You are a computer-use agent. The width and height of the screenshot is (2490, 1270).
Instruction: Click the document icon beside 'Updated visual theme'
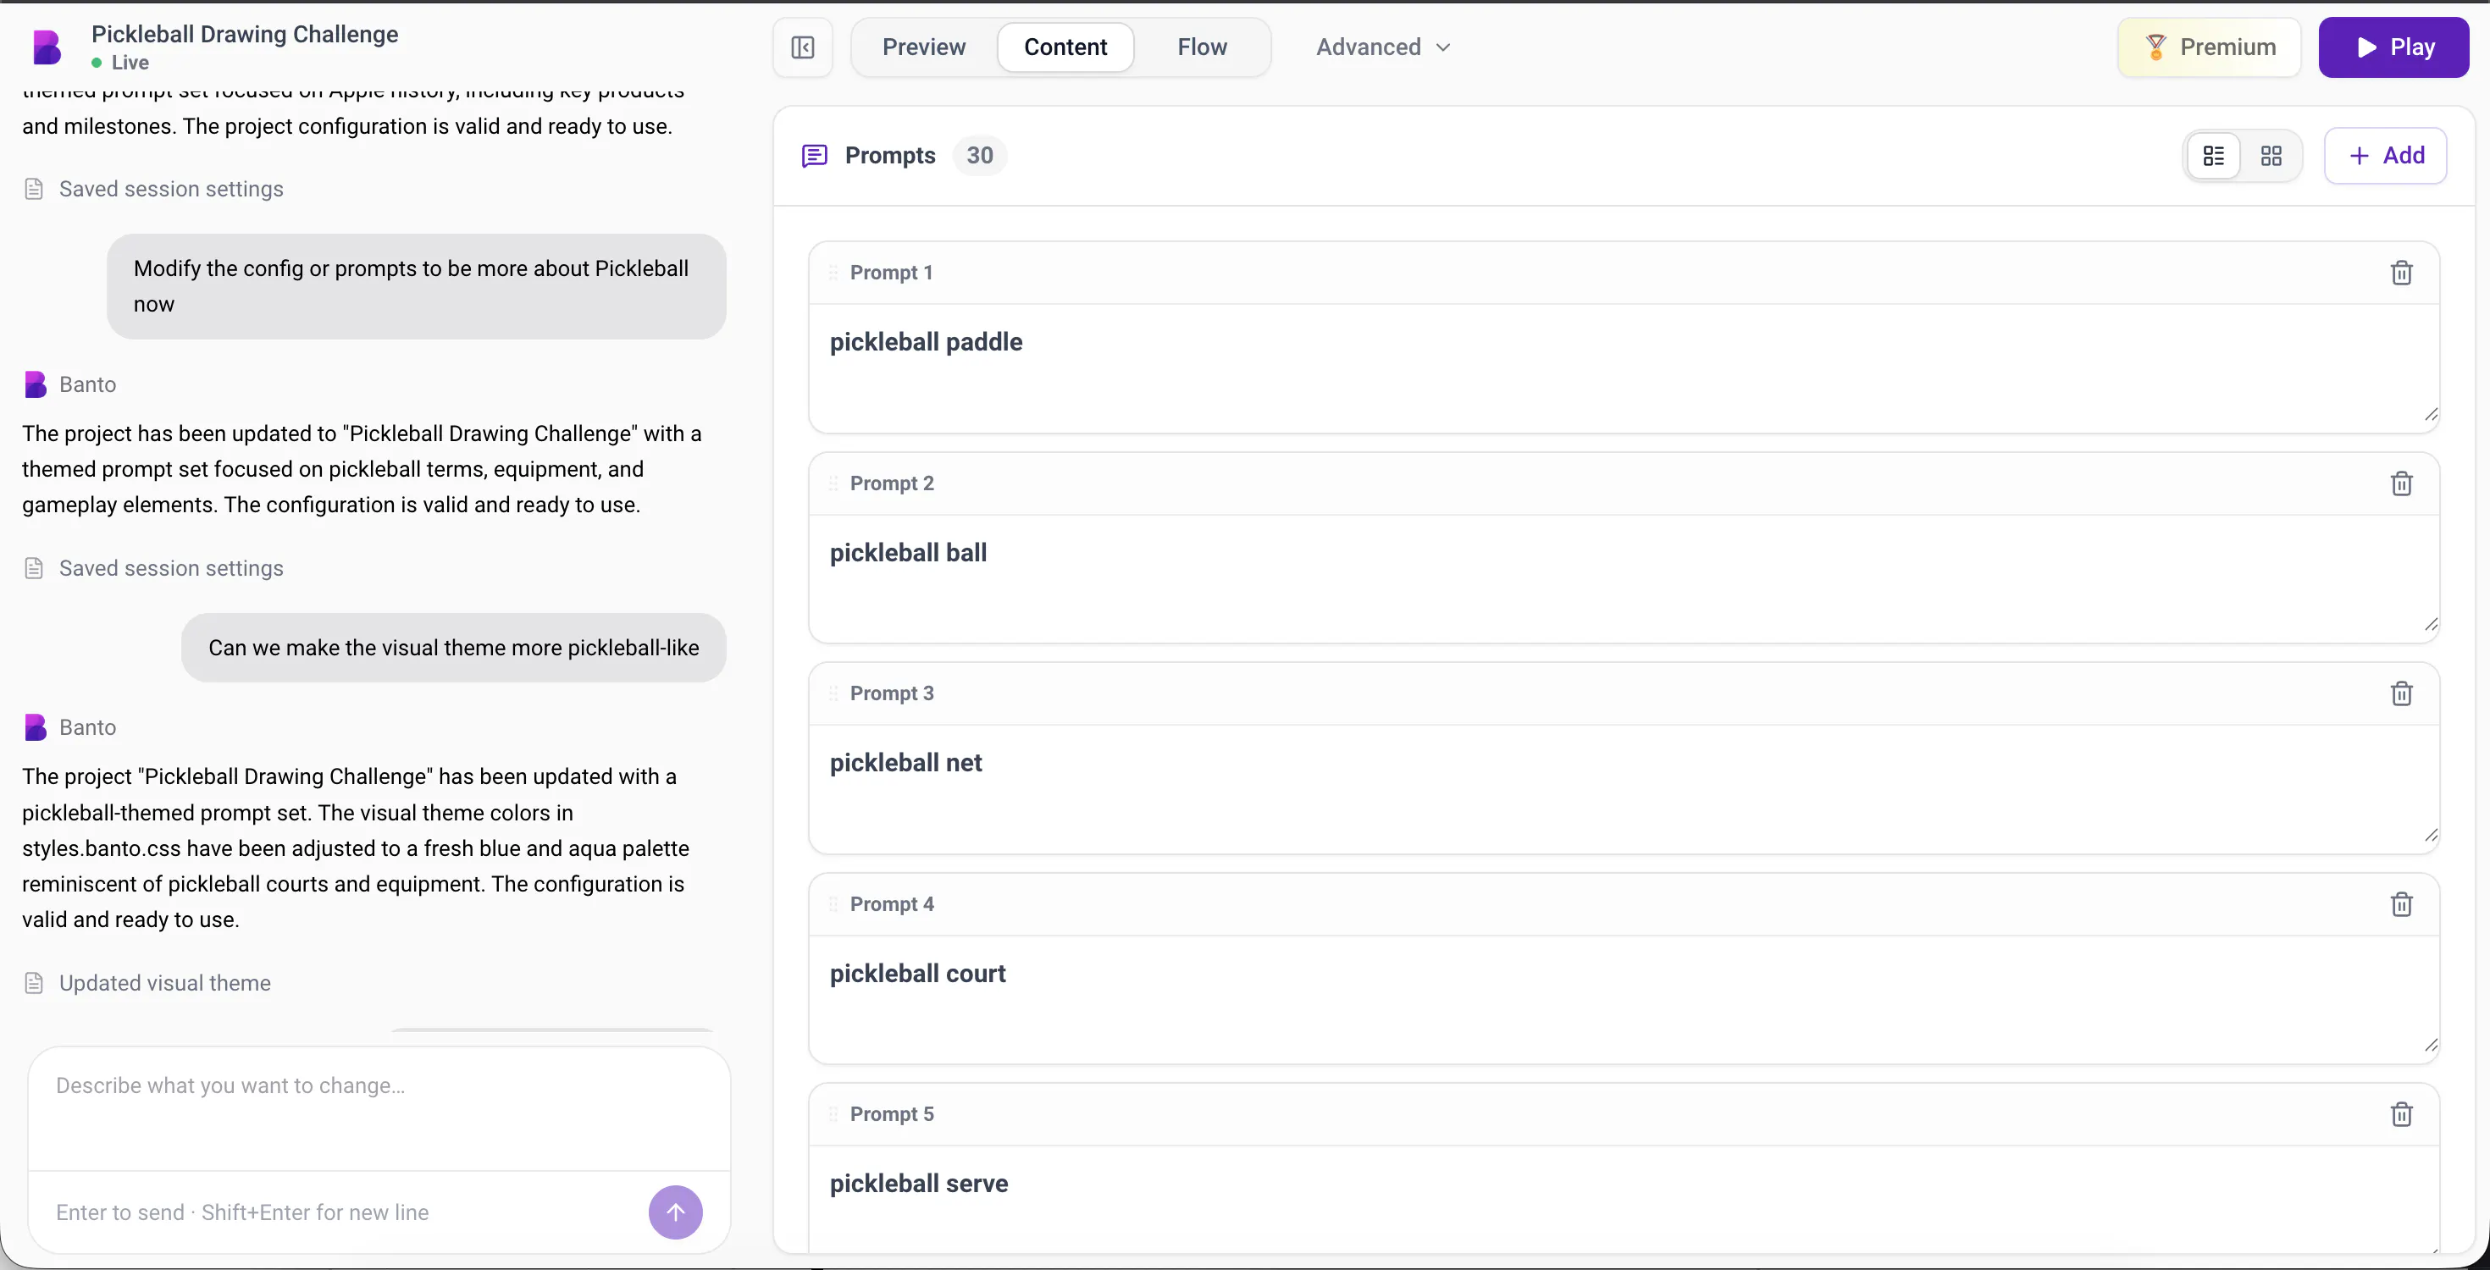[x=34, y=983]
